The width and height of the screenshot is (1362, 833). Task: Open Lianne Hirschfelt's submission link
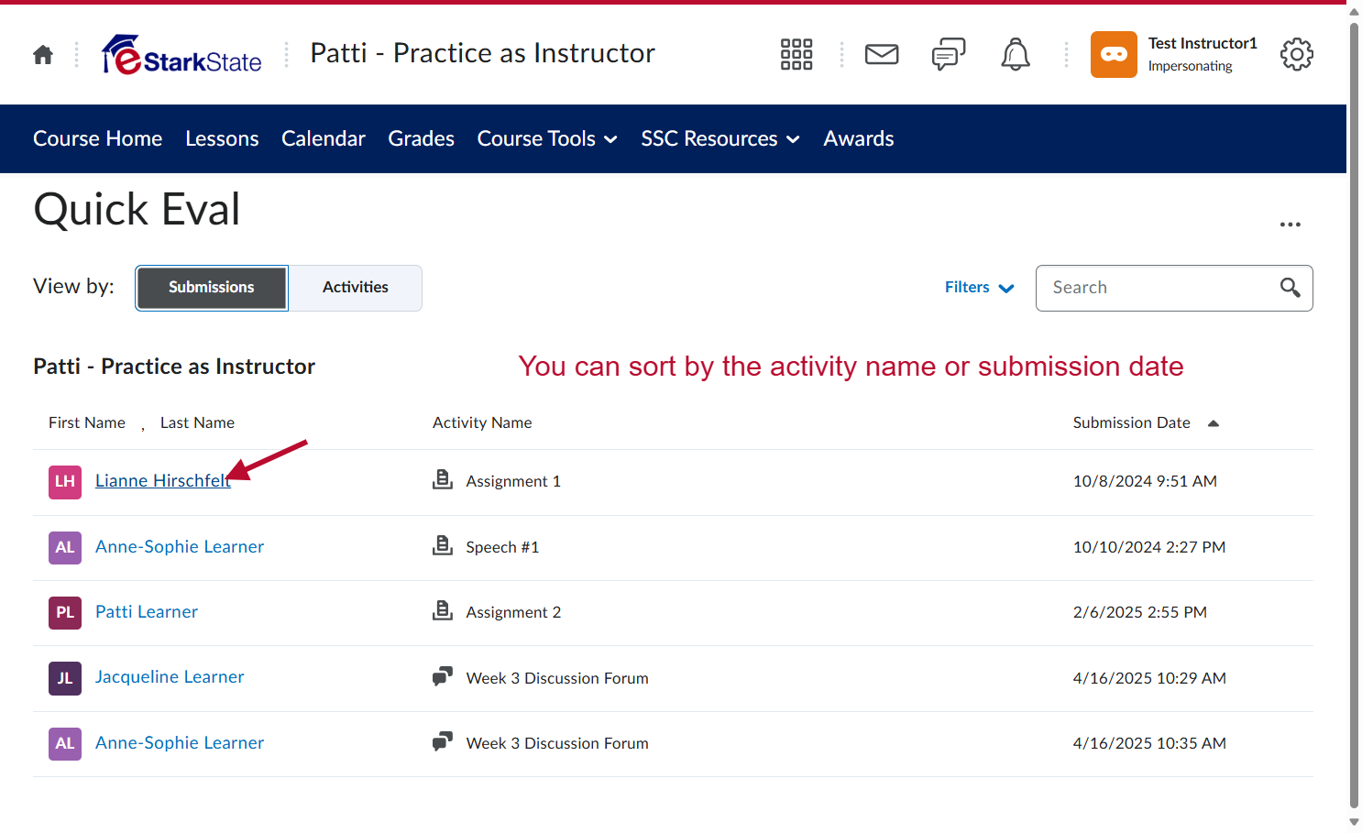click(163, 481)
